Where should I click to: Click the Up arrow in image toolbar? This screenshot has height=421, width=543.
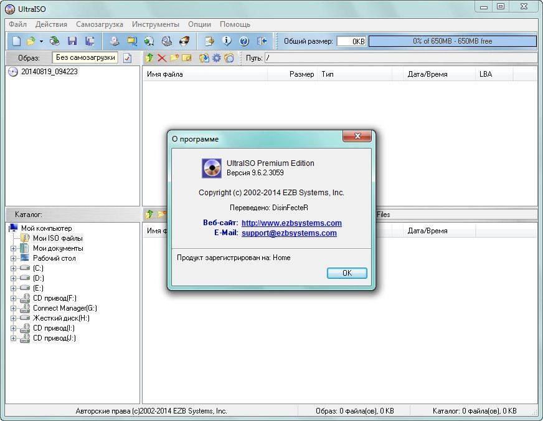pos(149,58)
